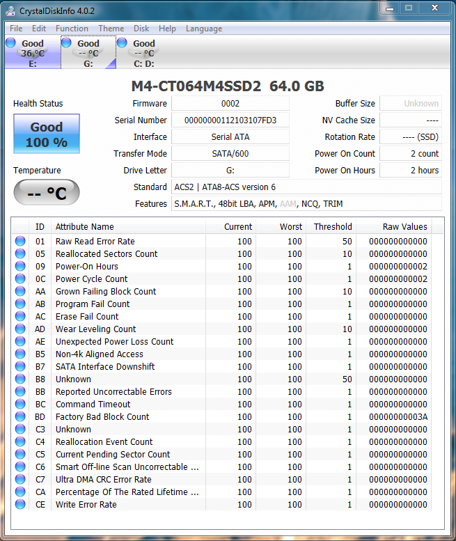Viewport: 456px width, 541px height.
Task: Click status icon for Reallocation Event Count
Action: [x=20, y=441]
